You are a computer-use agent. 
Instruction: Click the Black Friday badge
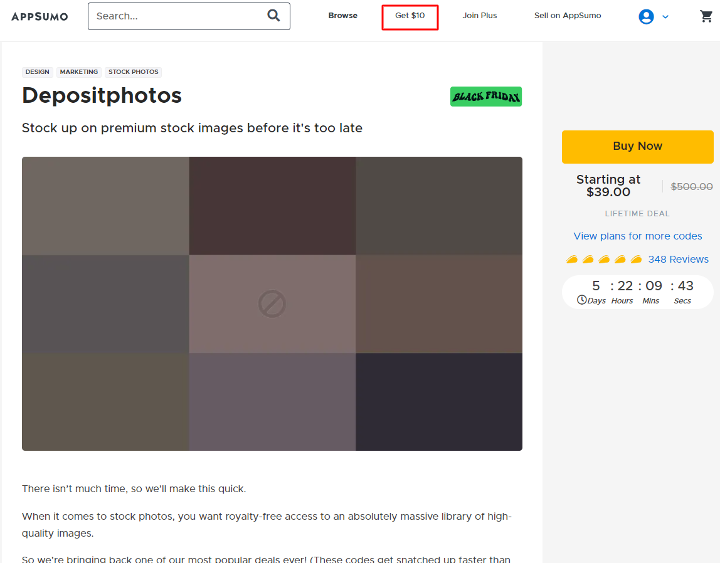pos(486,97)
